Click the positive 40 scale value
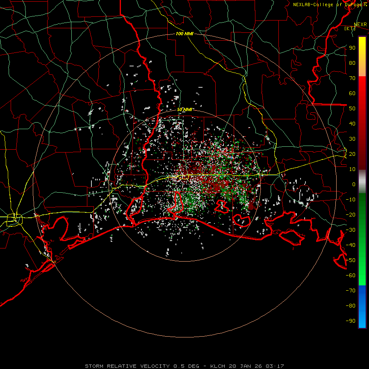Viewport: 369px width, 369px height. pos(352,123)
